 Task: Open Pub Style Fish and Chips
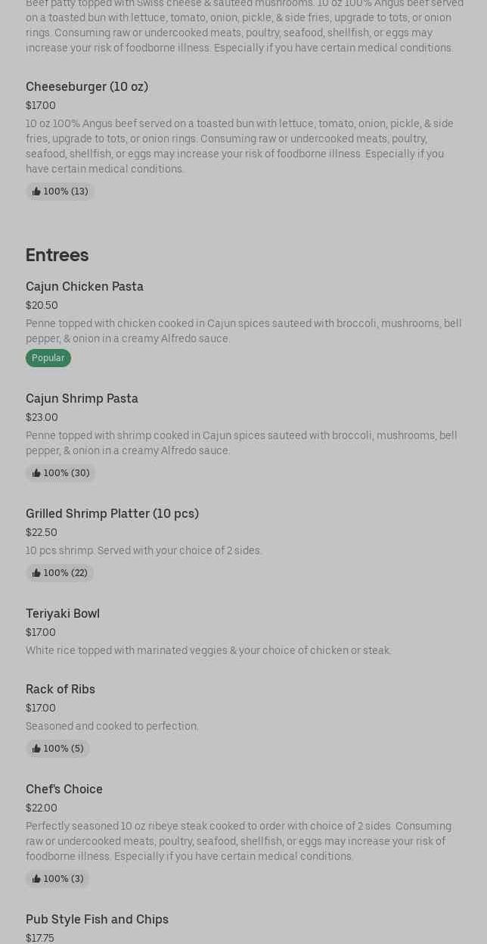pyautogui.click(x=97, y=919)
